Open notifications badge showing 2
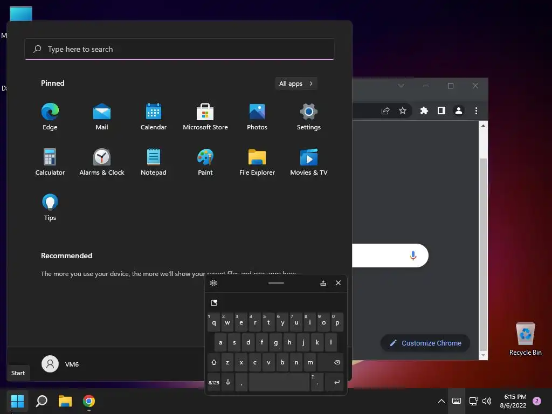Viewport: 552px width, 414px height. pyautogui.click(x=537, y=401)
